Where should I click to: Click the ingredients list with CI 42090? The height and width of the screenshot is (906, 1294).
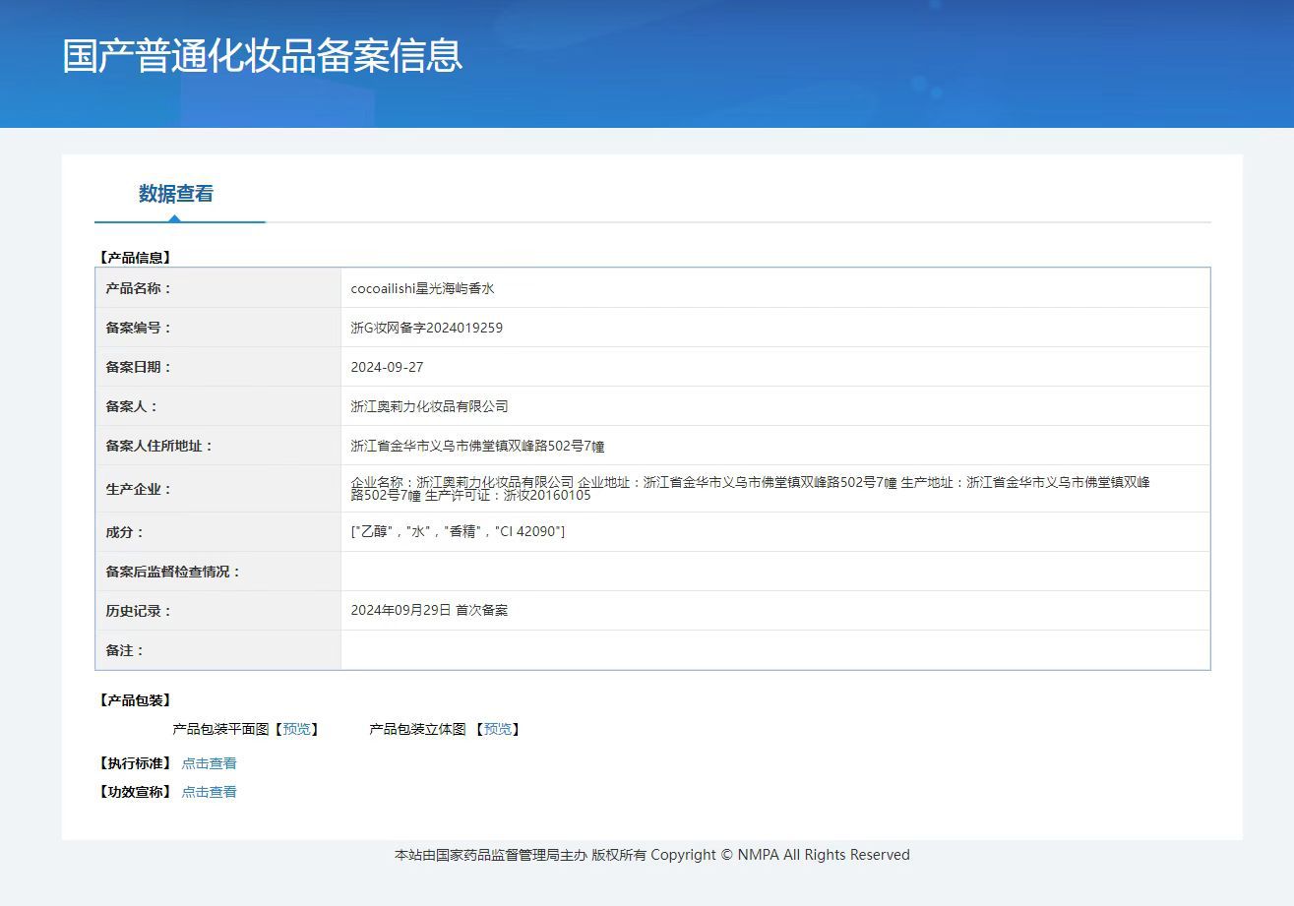(x=458, y=531)
